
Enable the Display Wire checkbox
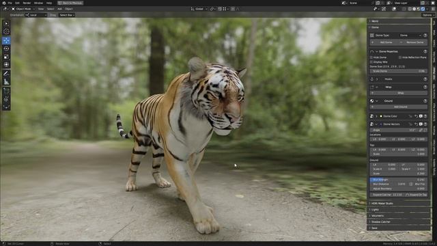pos(371,62)
